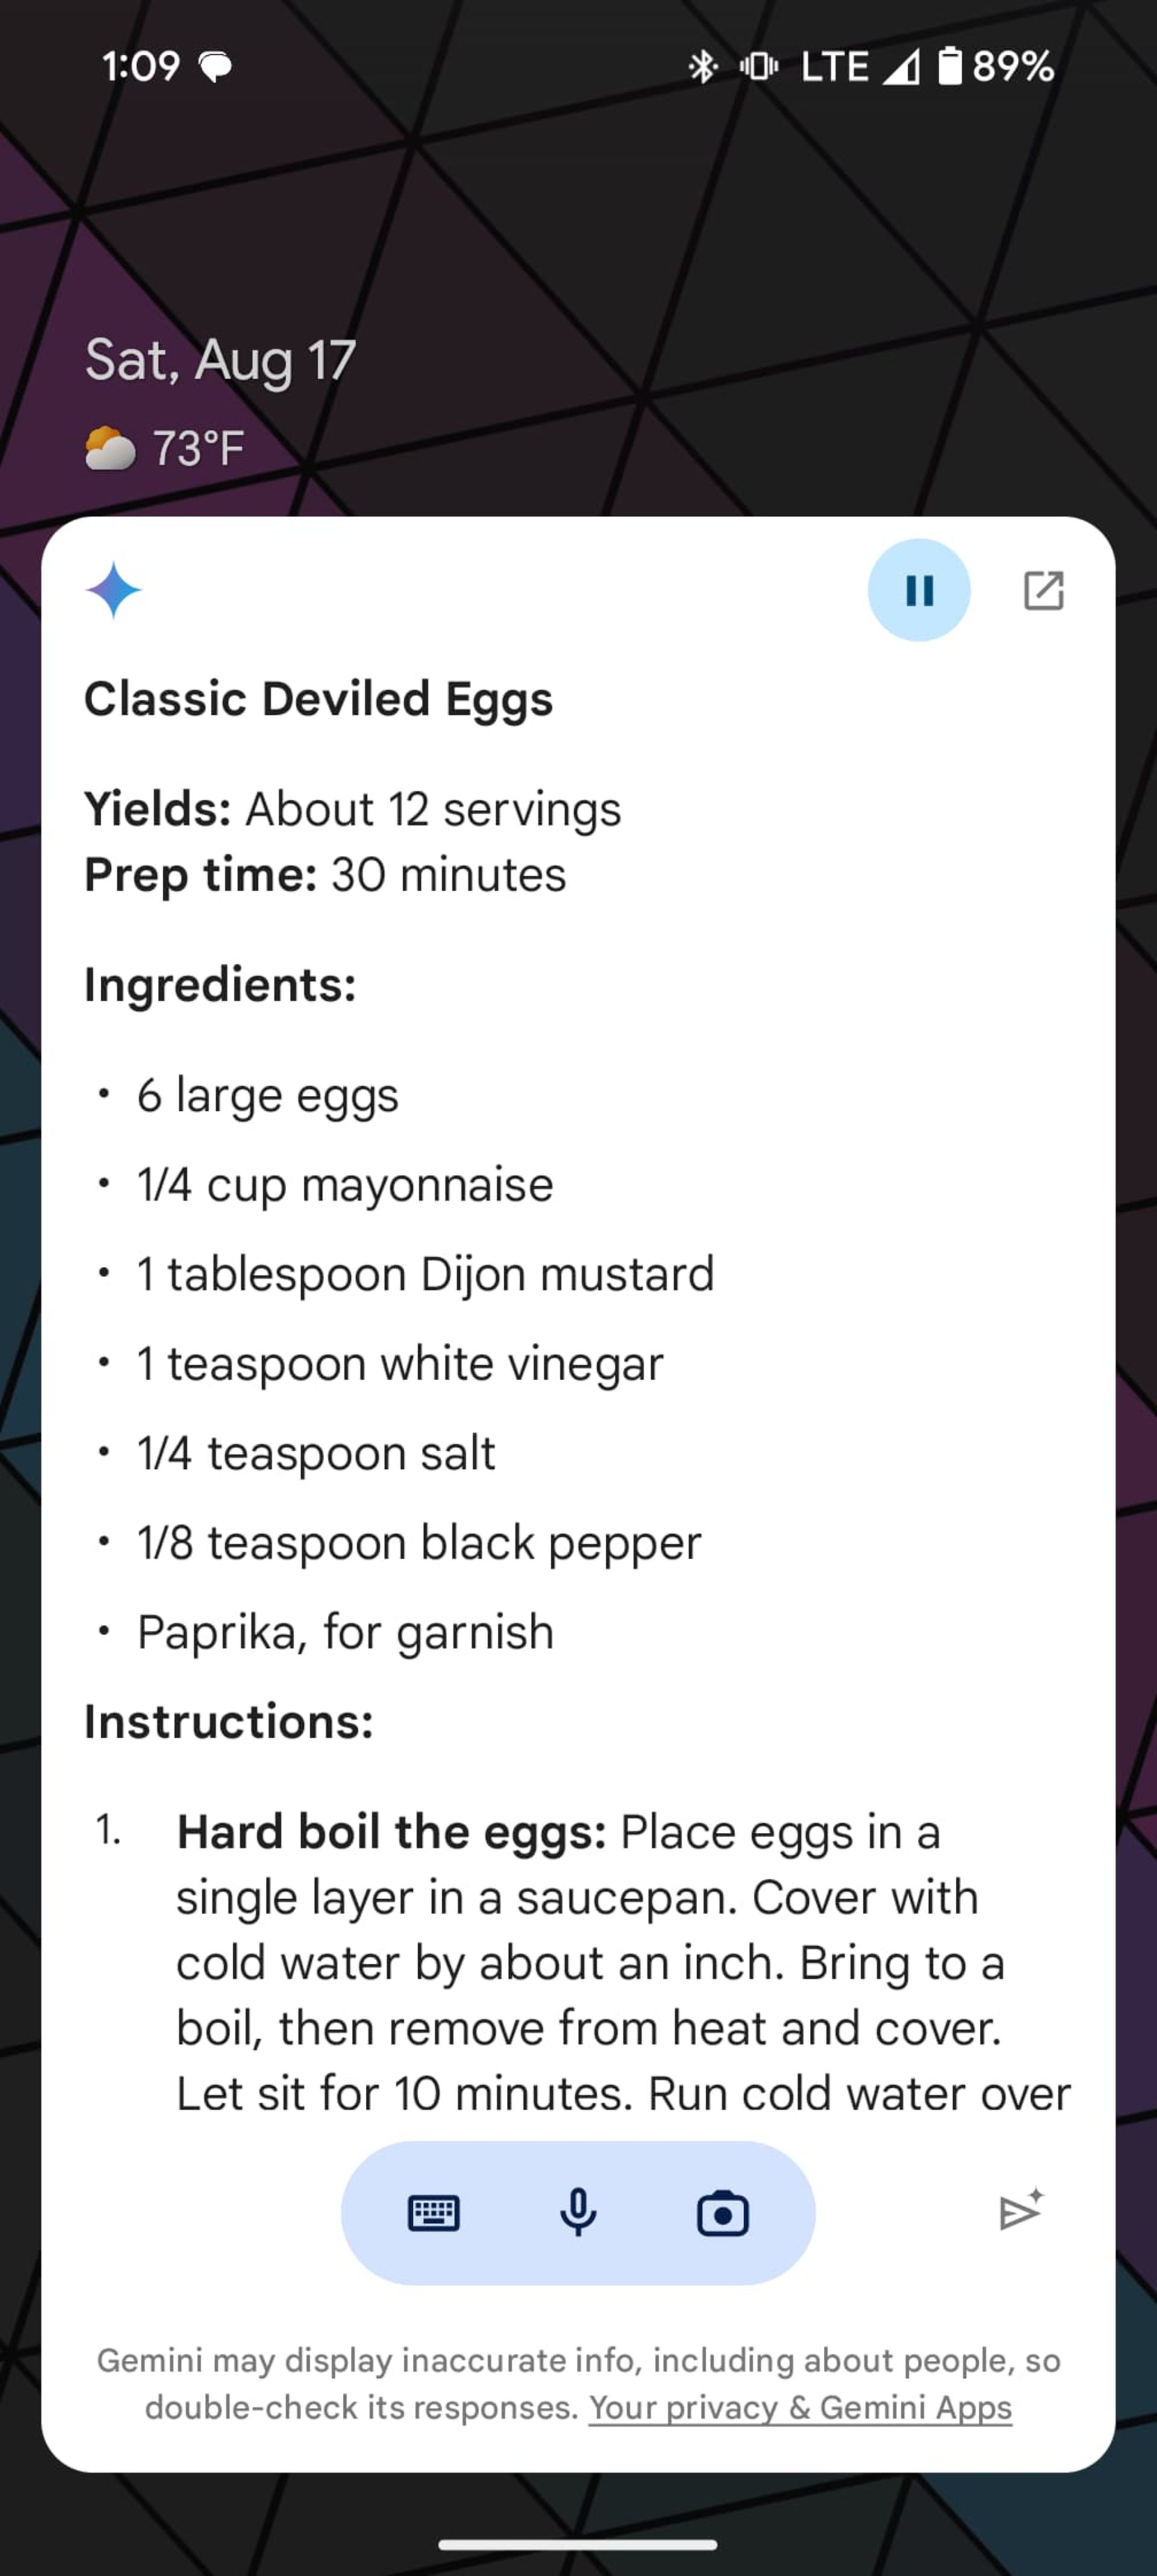
Task: Open response in full Gemini app
Action: click(1043, 590)
